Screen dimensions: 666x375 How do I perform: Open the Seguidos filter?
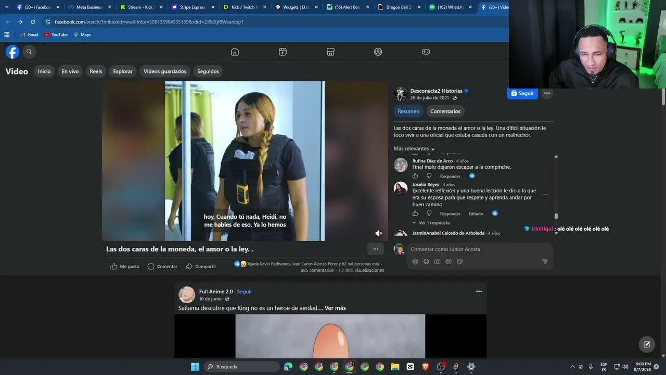208,71
